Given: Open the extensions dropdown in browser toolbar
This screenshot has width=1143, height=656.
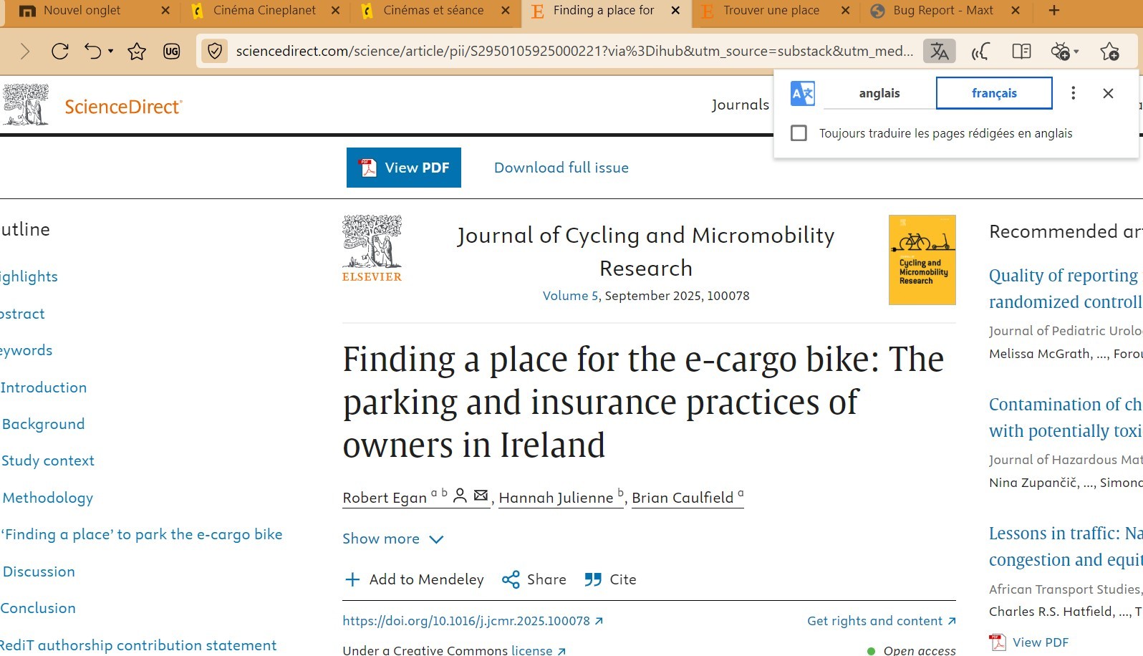Looking at the screenshot, I should (1076, 51).
